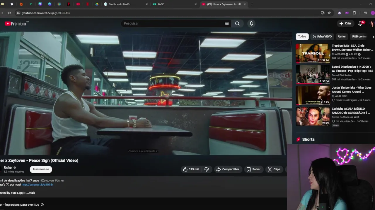The height and width of the screenshot is (210, 375).
Task: Select the Todos filter chip
Action: click(x=302, y=36)
